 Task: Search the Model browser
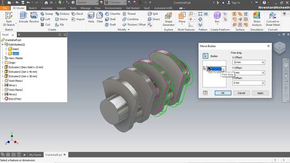(59, 34)
